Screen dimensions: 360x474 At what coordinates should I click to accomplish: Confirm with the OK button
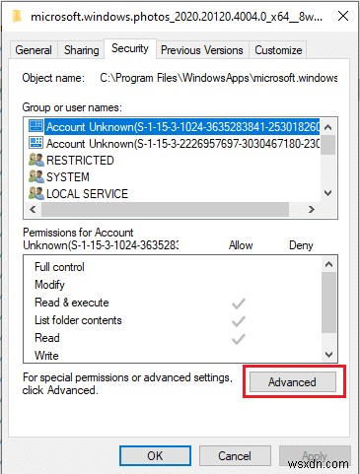pyautogui.click(x=155, y=455)
